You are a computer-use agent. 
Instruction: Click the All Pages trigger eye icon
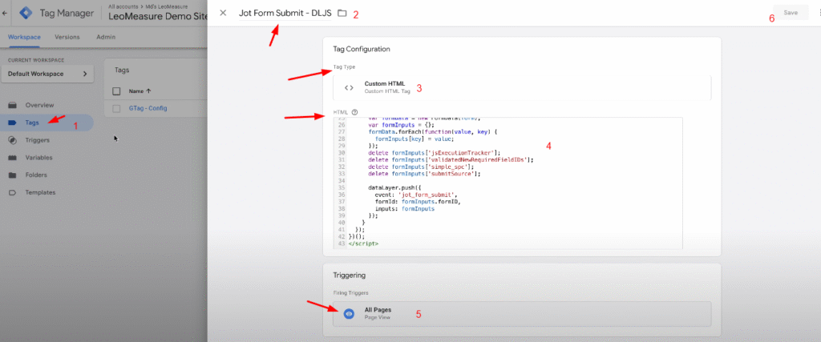(350, 314)
